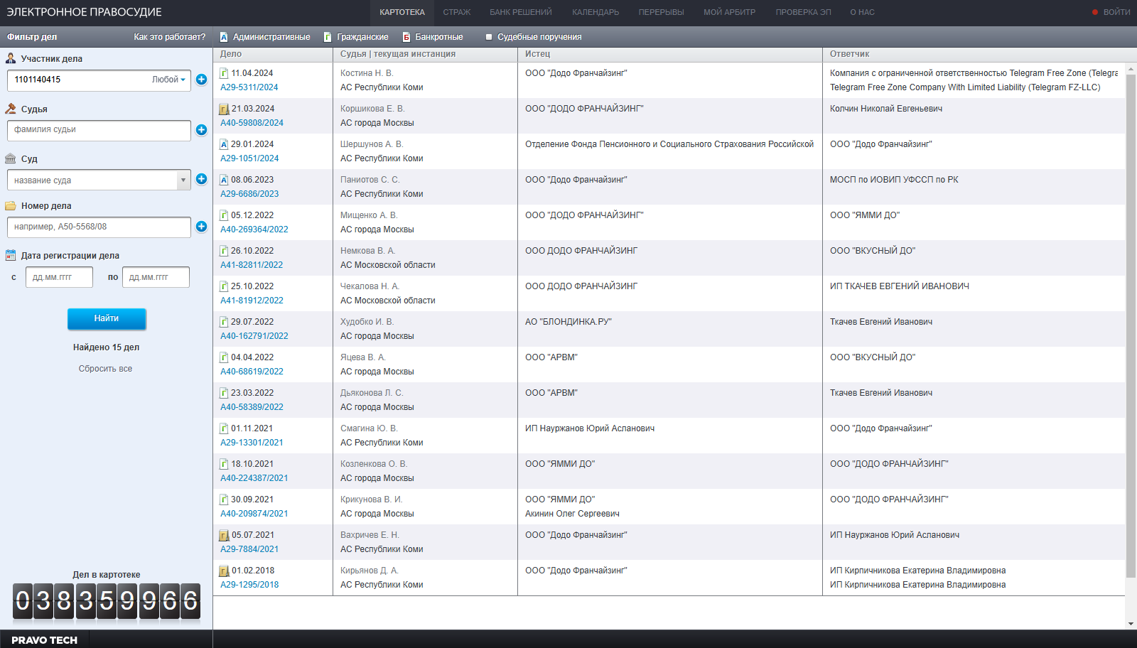Click the case type icon for А40-59808/2024
The height and width of the screenshot is (648, 1137).
(224, 109)
